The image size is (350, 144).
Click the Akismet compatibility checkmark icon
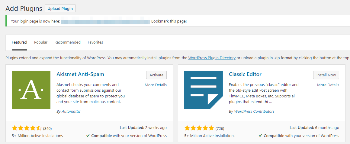coord(88,136)
